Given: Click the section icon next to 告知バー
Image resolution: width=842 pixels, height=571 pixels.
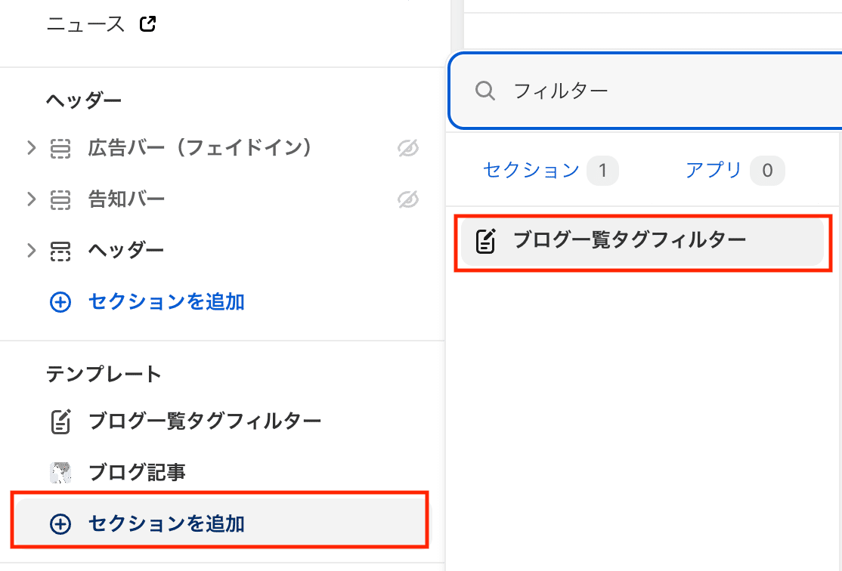Looking at the screenshot, I should click(60, 199).
